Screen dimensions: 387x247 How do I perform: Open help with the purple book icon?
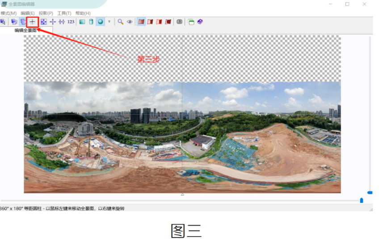200,22
